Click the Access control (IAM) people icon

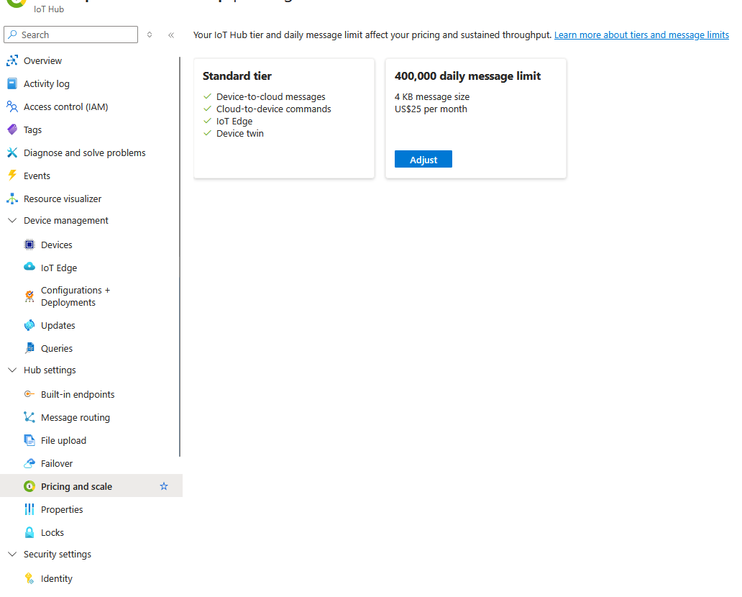[x=12, y=106]
